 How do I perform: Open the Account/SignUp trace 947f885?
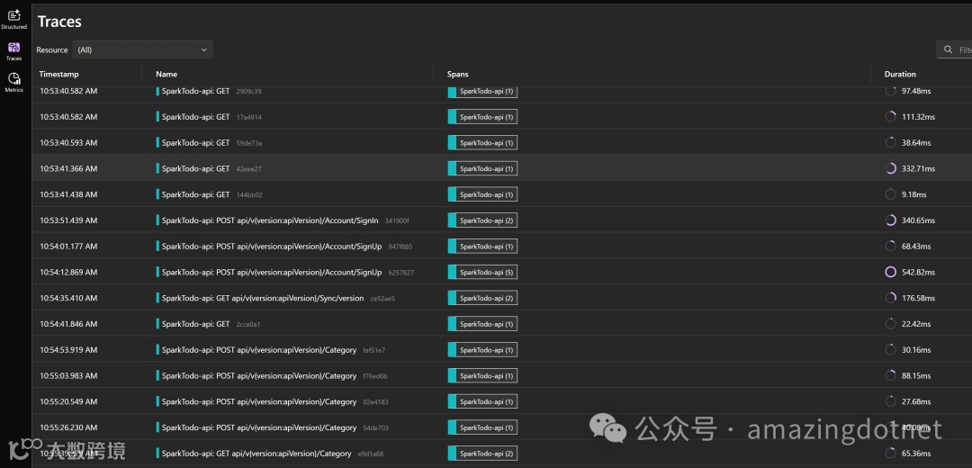[284, 246]
